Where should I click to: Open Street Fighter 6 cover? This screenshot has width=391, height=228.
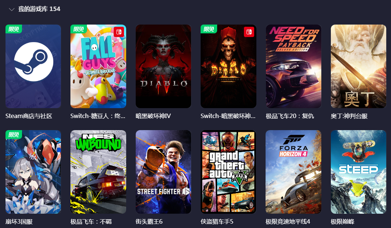pyautogui.click(x=163, y=172)
